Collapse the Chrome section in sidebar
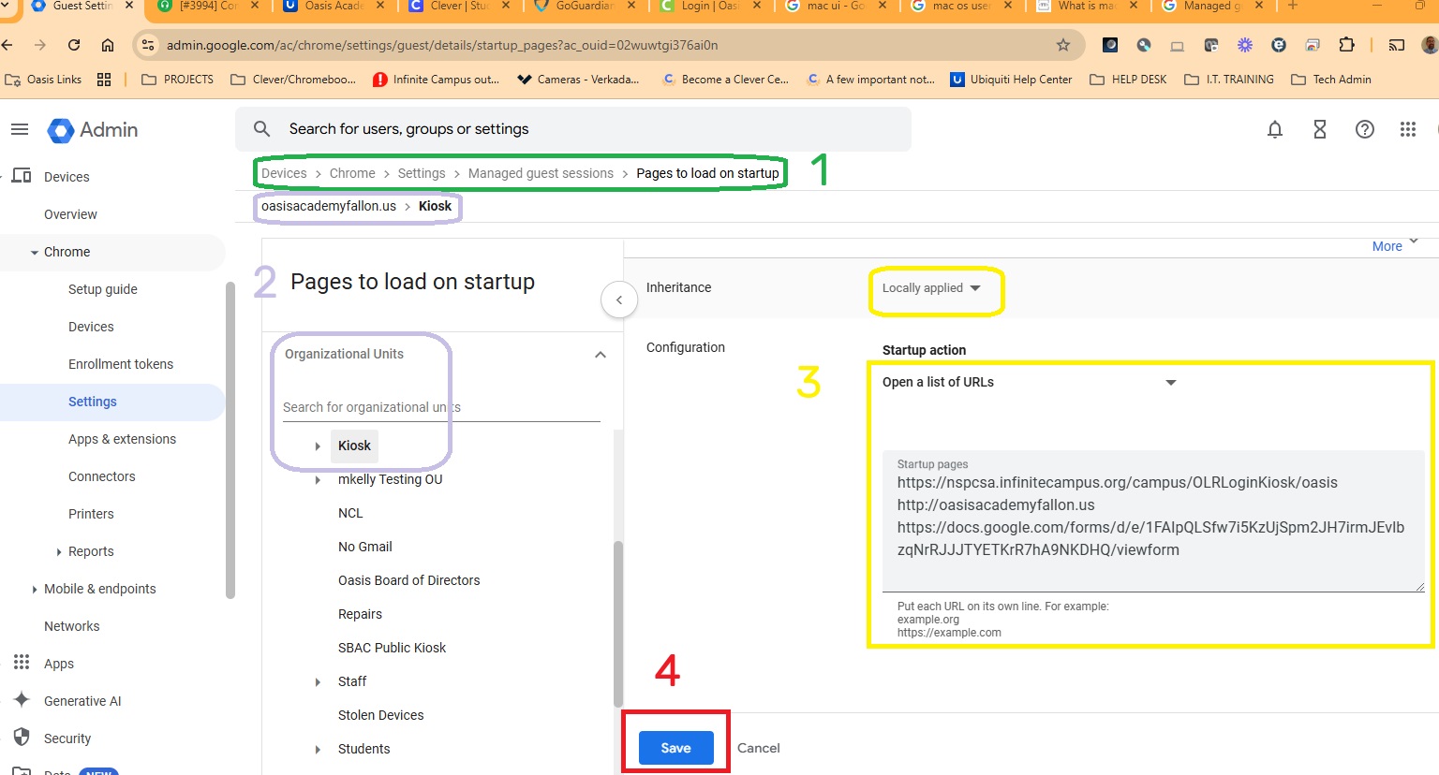The height and width of the screenshot is (775, 1439). click(35, 253)
